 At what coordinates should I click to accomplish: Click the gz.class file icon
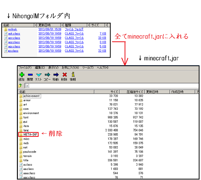pyautogui.click(x=6, y=51)
